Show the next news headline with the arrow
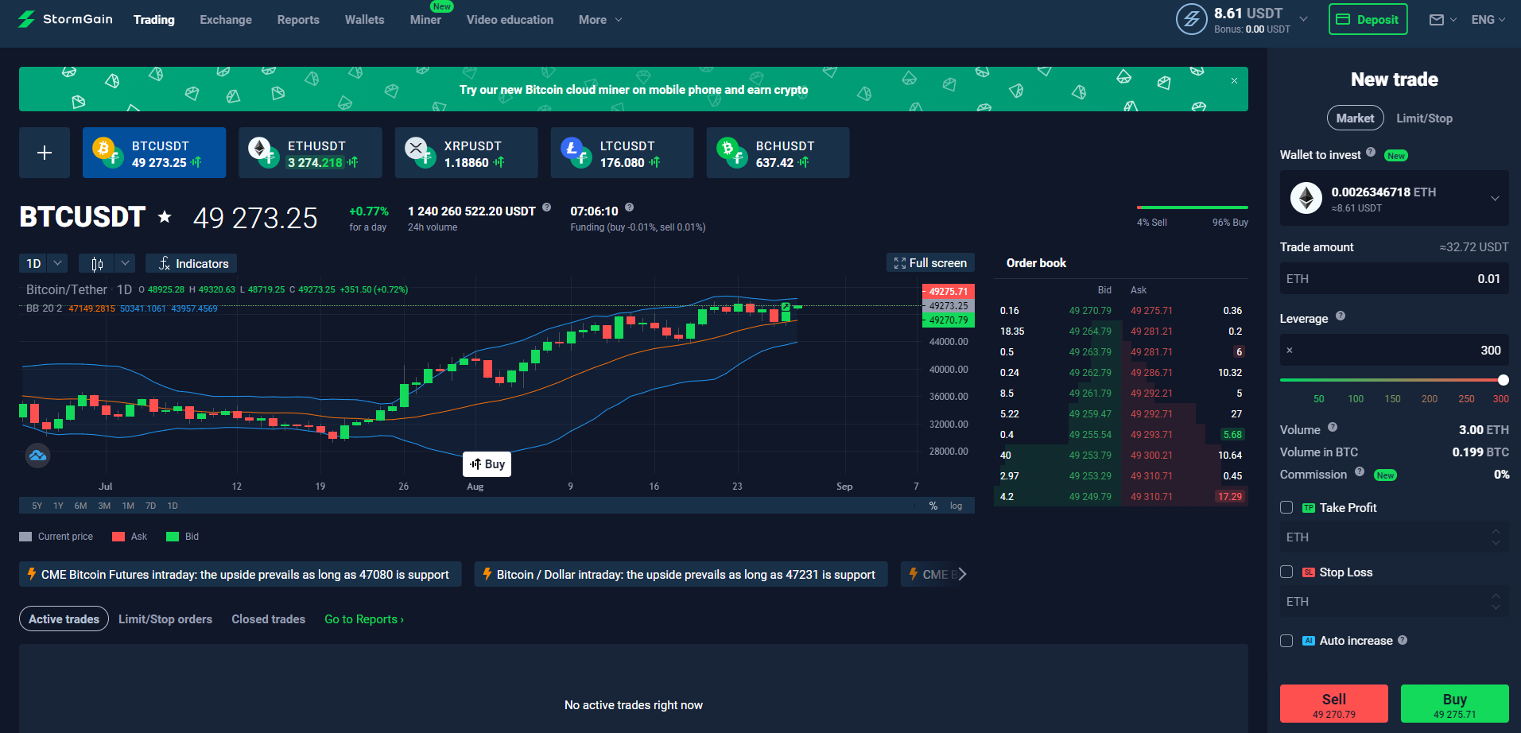This screenshot has width=1521, height=733. (x=962, y=574)
